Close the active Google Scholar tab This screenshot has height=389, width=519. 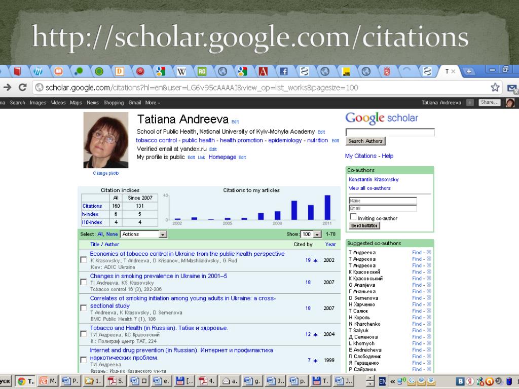point(454,71)
